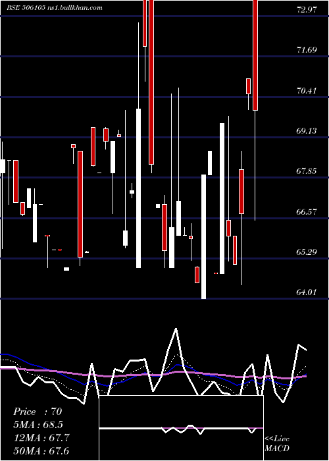Click inside the MACD inset panel

click(181, 428)
